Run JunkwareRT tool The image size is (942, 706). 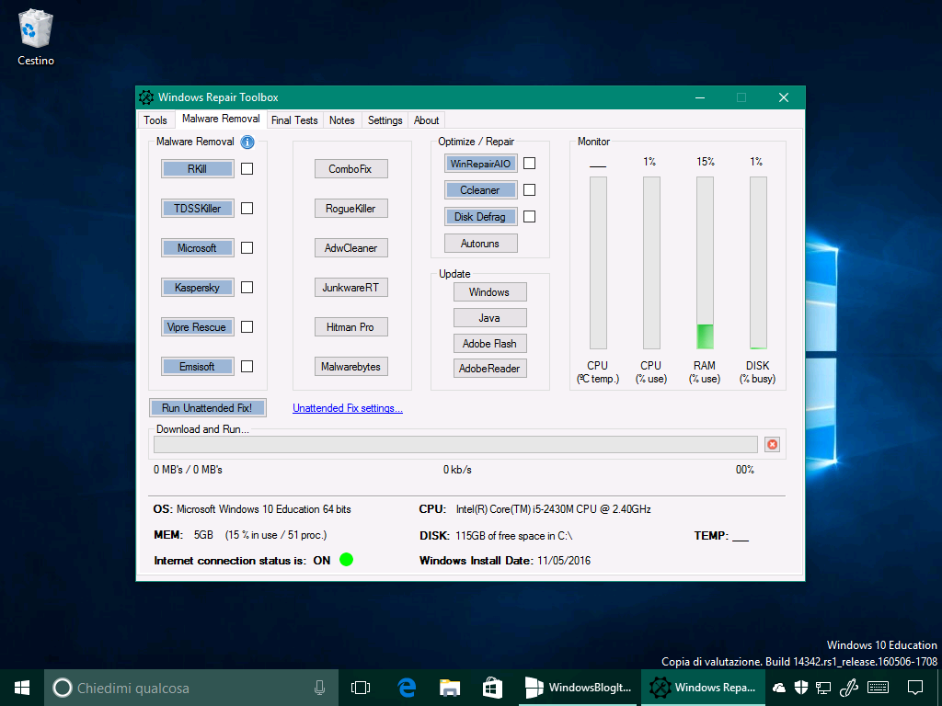pos(350,288)
